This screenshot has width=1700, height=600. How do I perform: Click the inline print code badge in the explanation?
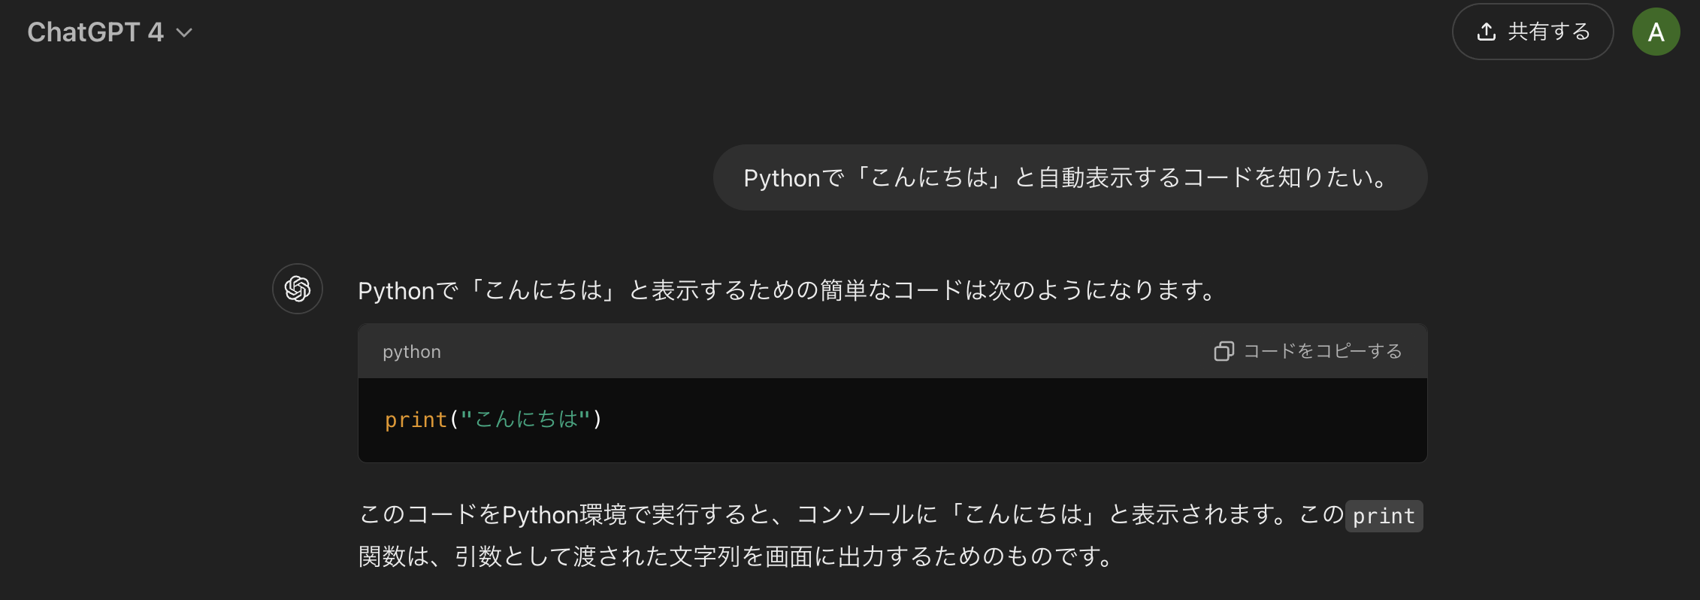[1383, 516]
